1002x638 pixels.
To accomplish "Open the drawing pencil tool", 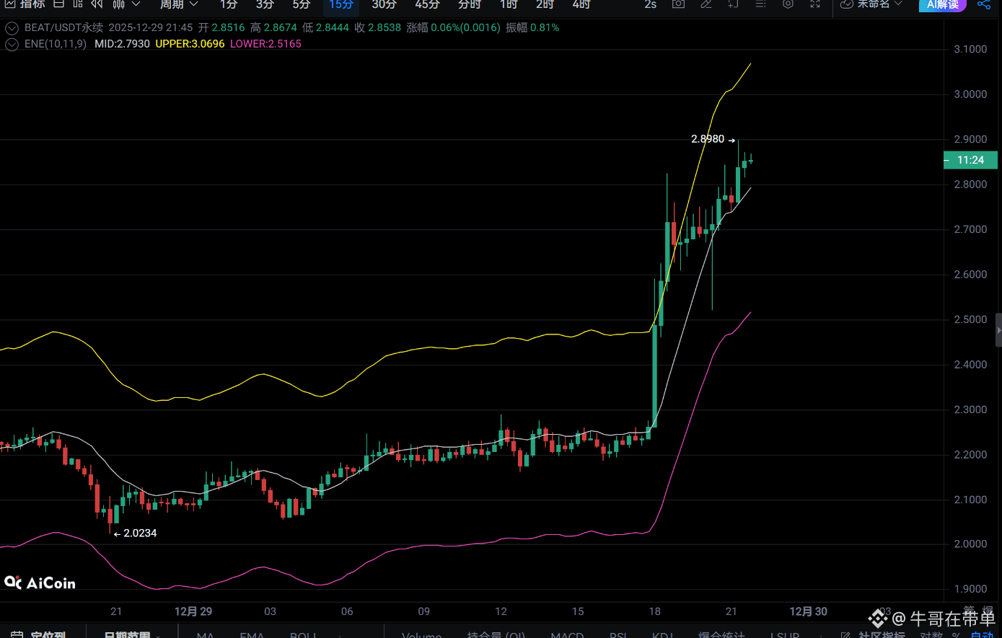I will (707, 6).
